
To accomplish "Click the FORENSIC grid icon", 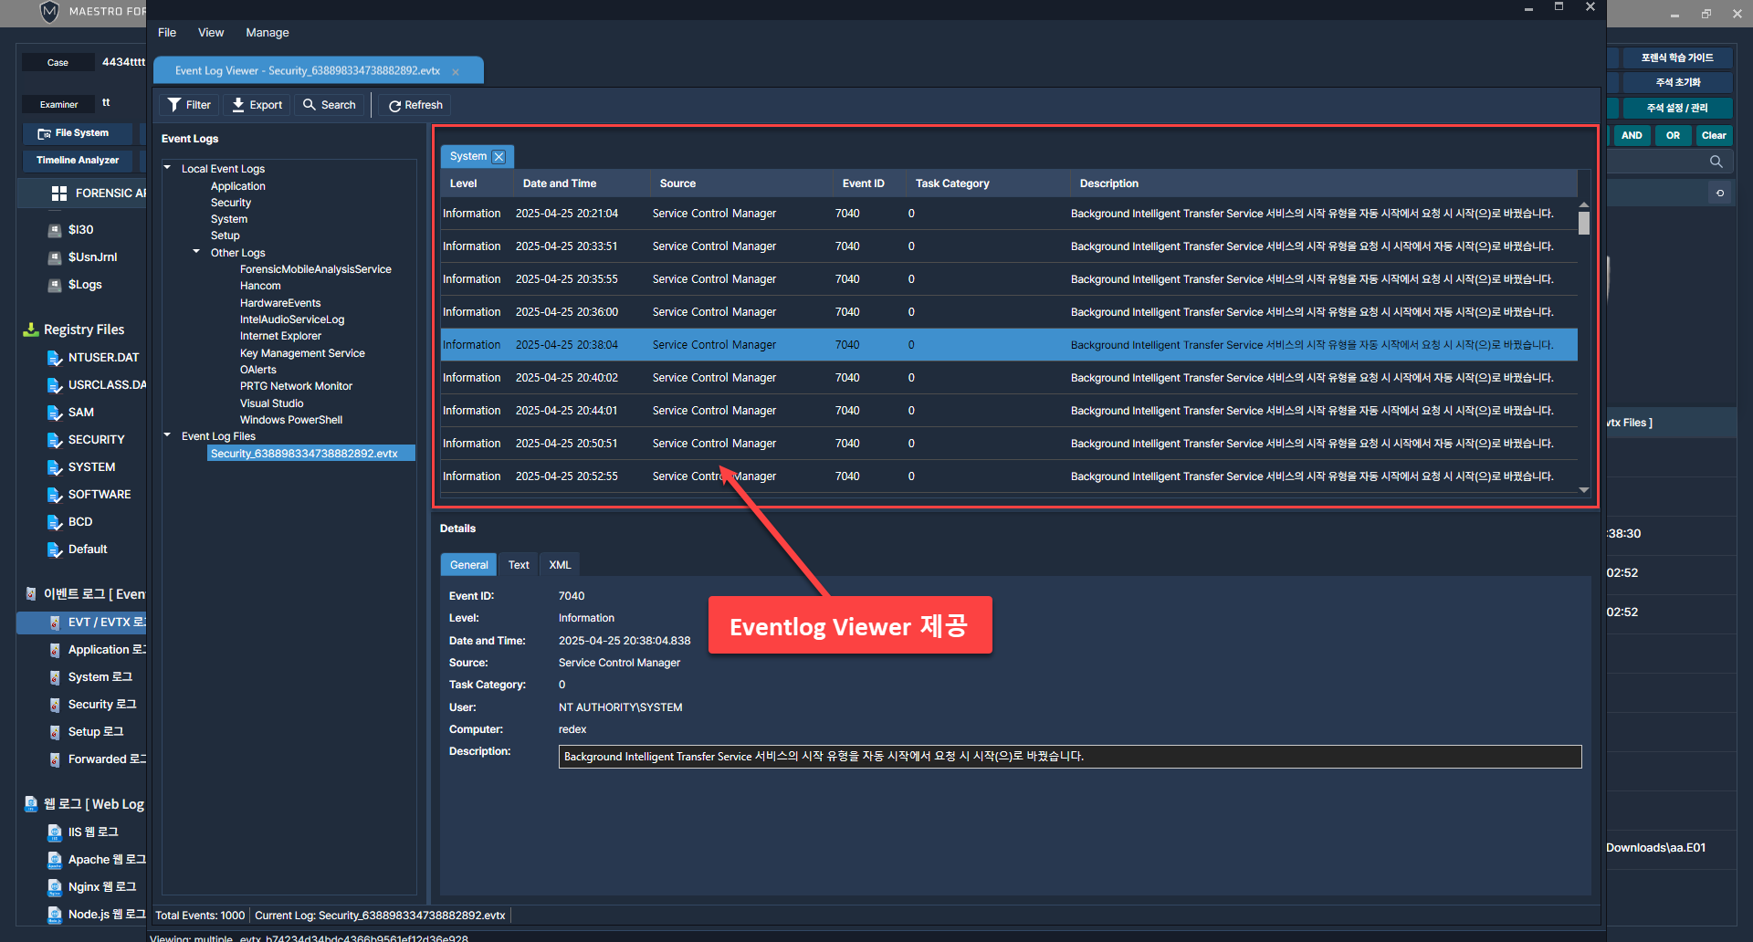I will click(59, 194).
